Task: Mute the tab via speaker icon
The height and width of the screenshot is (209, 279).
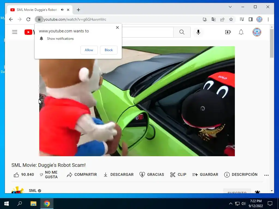Action: pos(62,10)
